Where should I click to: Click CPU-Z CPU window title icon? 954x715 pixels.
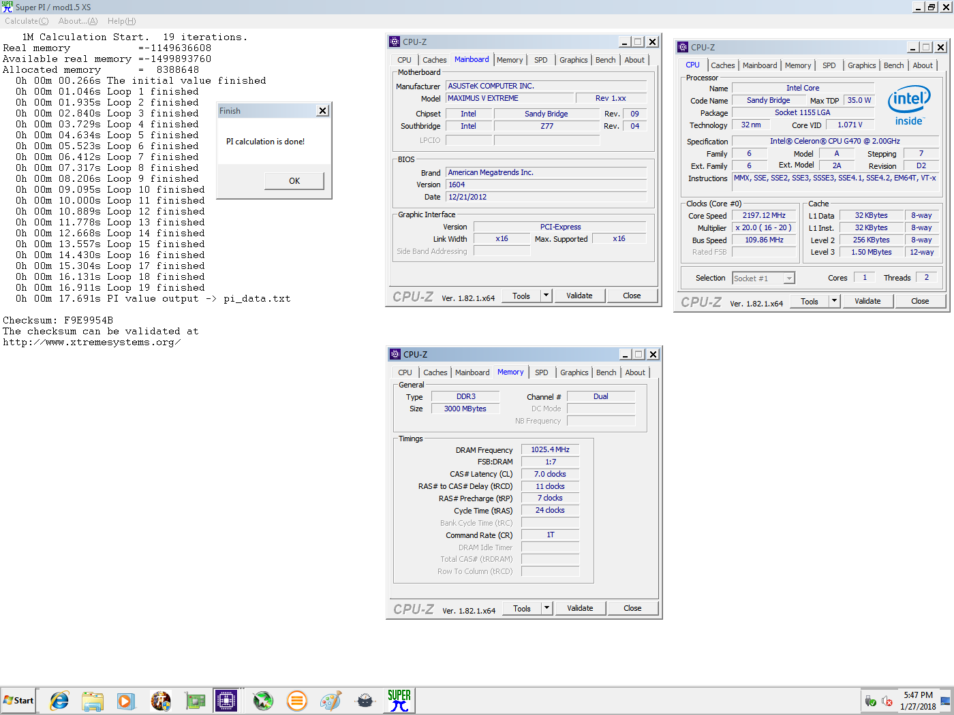pyautogui.click(x=683, y=47)
